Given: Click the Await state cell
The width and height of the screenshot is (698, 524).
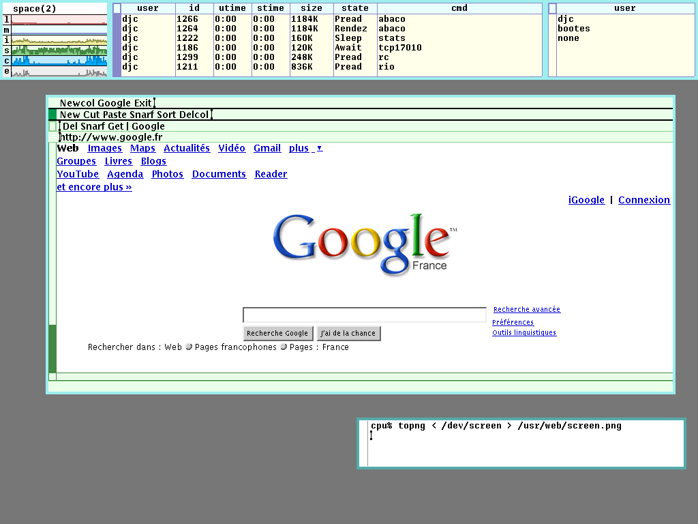Looking at the screenshot, I should (348, 48).
